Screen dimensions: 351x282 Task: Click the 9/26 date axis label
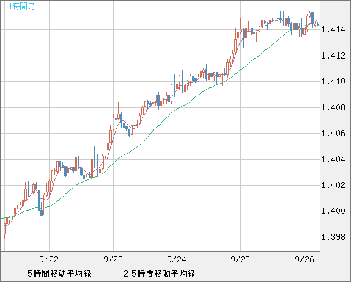(x=305, y=259)
